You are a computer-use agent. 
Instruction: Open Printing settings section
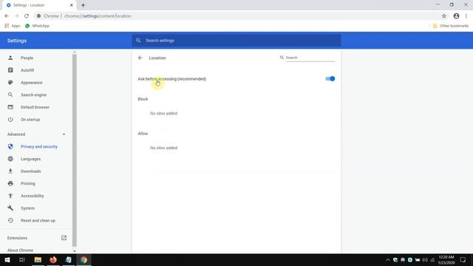(x=28, y=184)
